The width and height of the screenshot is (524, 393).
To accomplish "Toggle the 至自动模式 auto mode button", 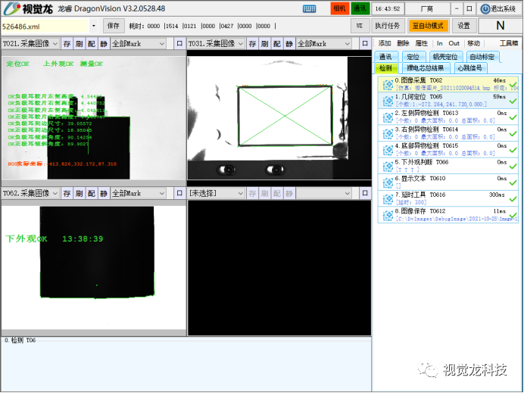I will click(x=429, y=26).
